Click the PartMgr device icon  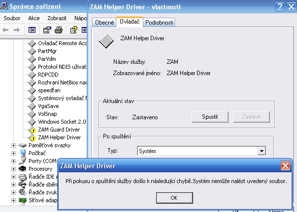click(x=32, y=51)
